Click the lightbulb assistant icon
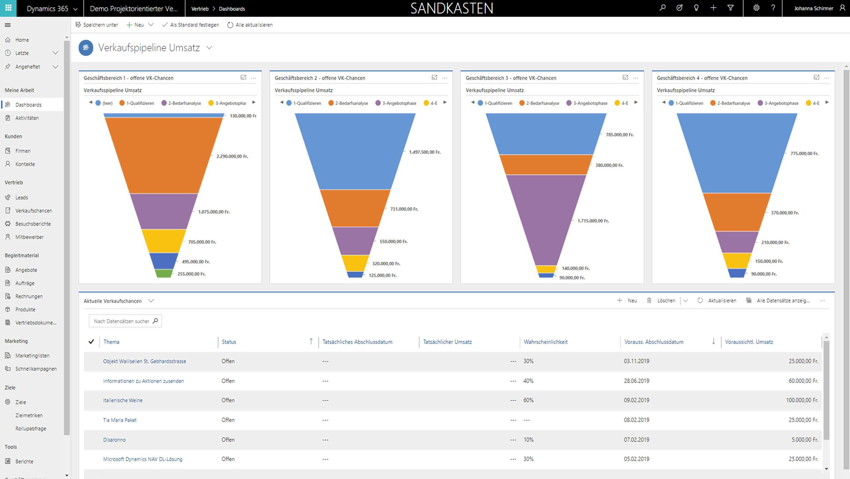850x479 pixels. click(x=696, y=8)
